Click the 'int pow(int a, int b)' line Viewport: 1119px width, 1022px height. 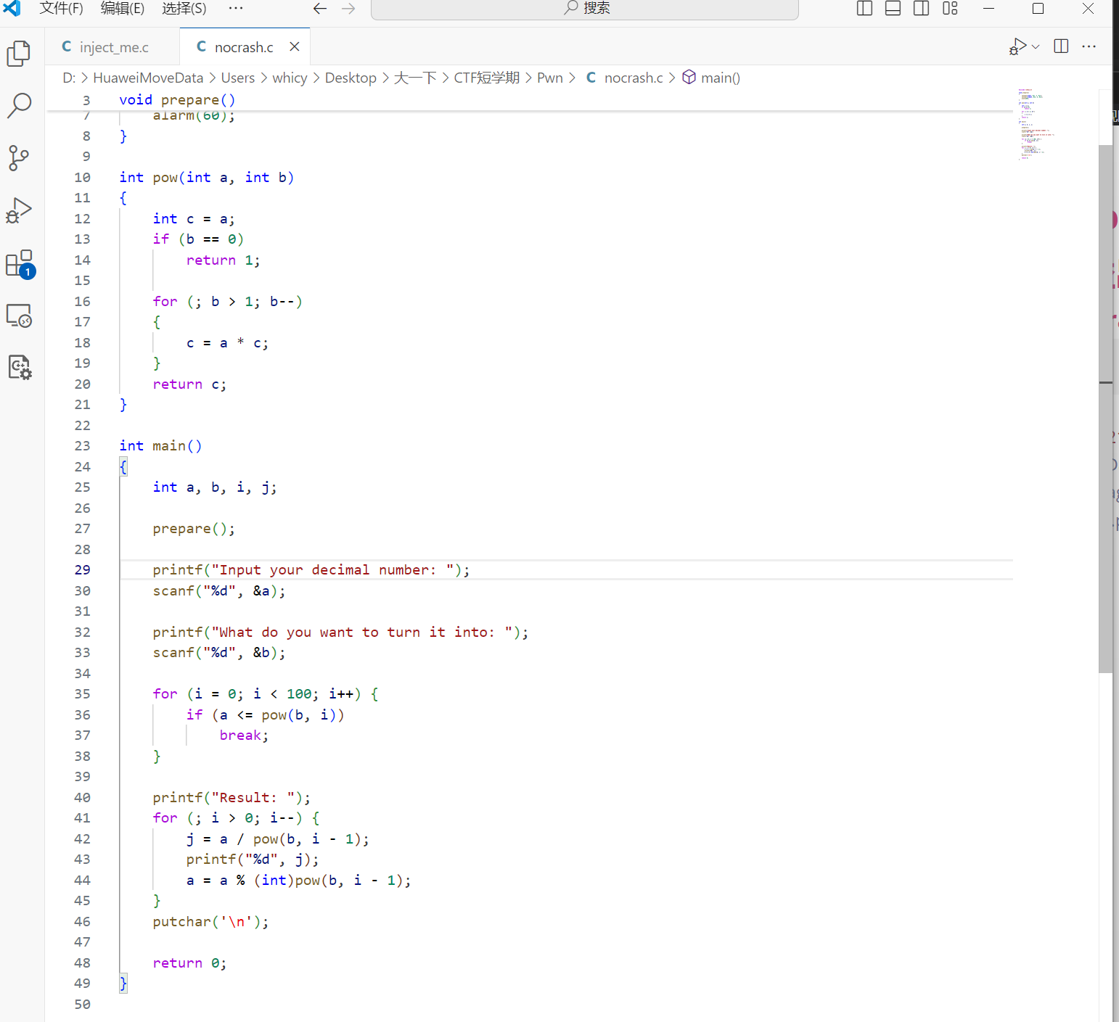pyautogui.click(x=207, y=178)
